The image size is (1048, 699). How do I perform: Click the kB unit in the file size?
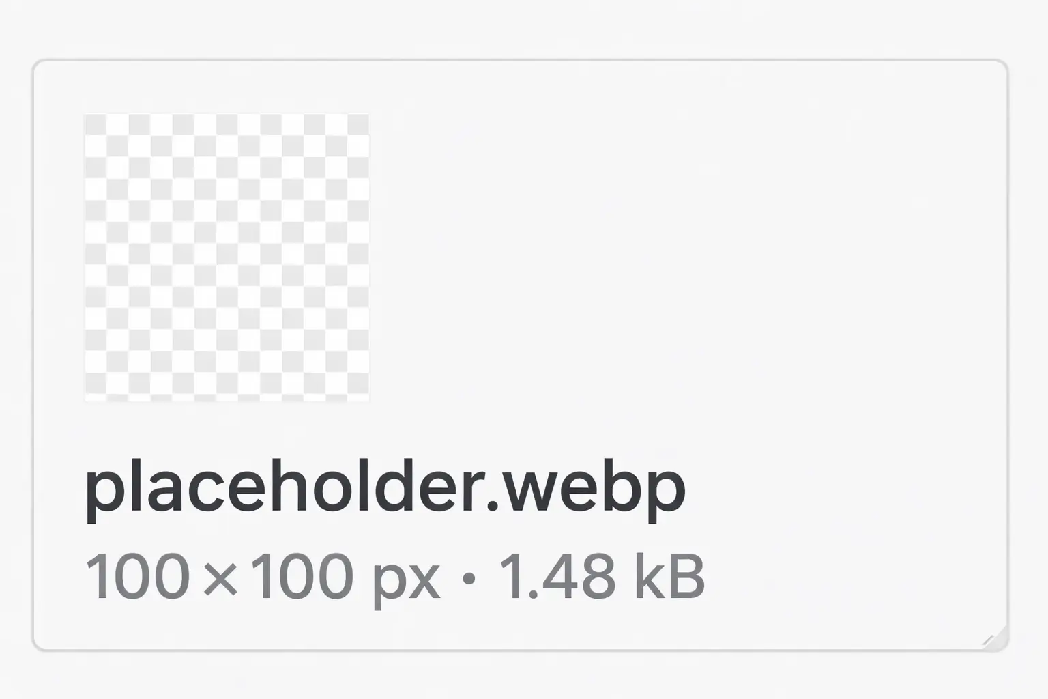pyautogui.click(x=669, y=577)
